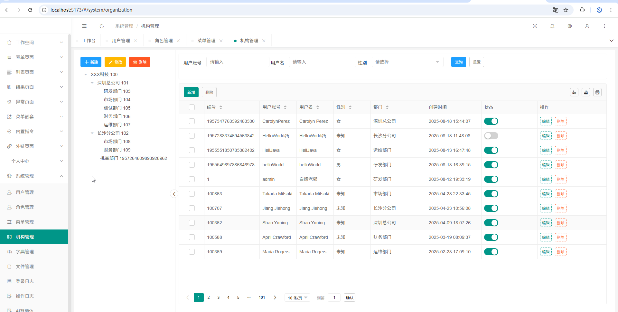
Task: Sort table by 部门 column
Action: click(387, 107)
